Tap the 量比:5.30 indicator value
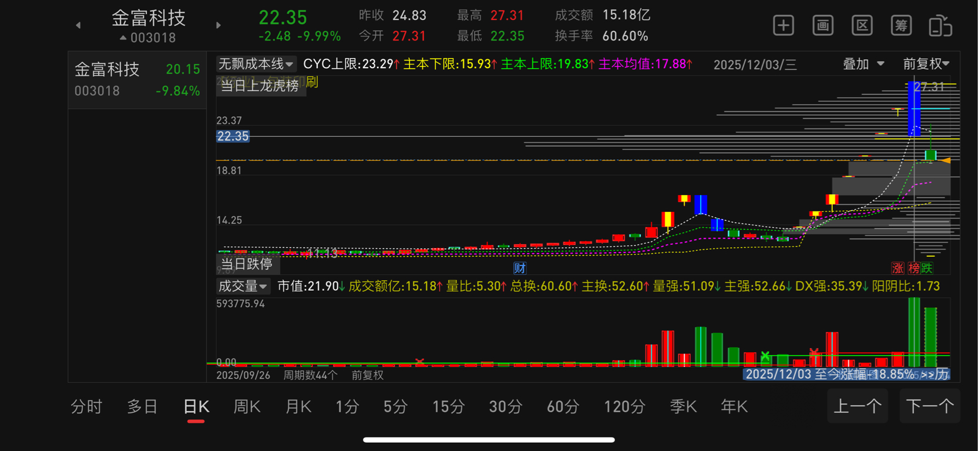Screen dimensions: 978x451 [476, 287]
